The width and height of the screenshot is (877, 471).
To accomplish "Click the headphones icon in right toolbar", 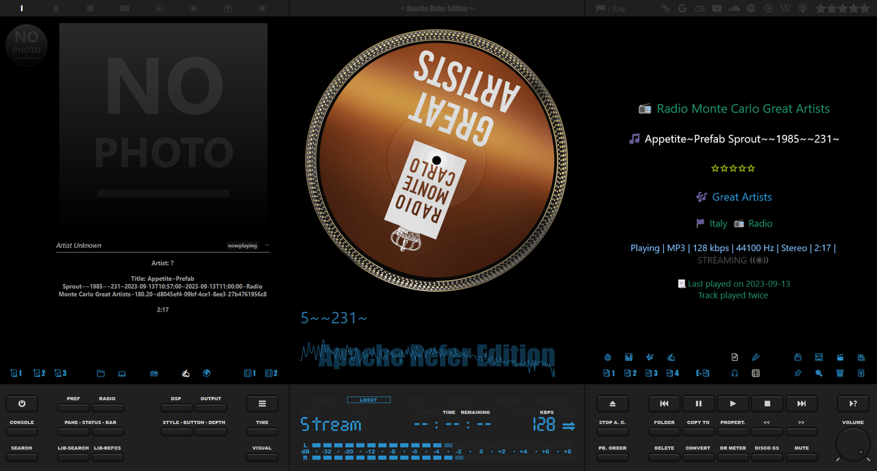I will (x=734, y=373).
